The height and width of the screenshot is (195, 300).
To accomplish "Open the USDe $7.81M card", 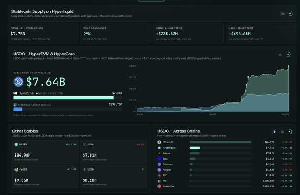I will (x=114, y=152).
